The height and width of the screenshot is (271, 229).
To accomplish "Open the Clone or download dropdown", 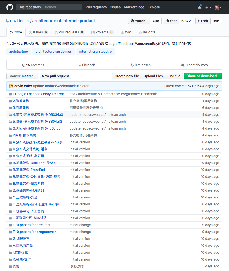I will click(x=203, y=76).
